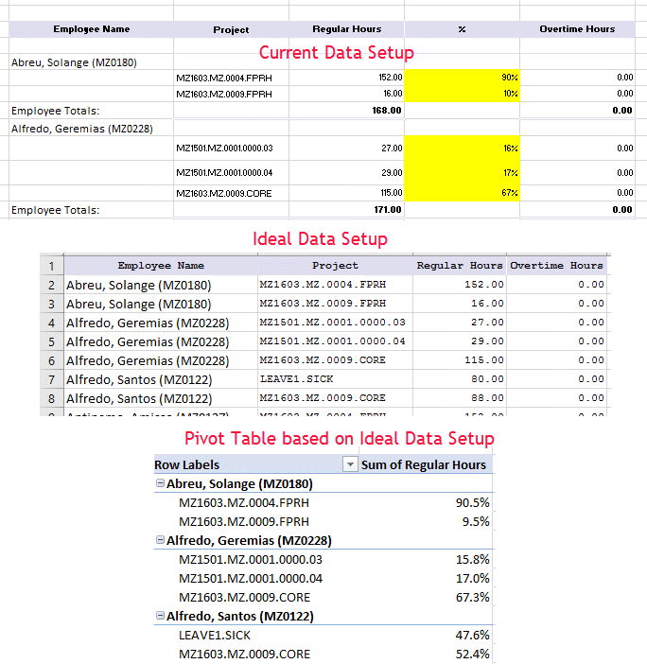Select LEAVE1.SICK in the pivot table

coord(215,636)
